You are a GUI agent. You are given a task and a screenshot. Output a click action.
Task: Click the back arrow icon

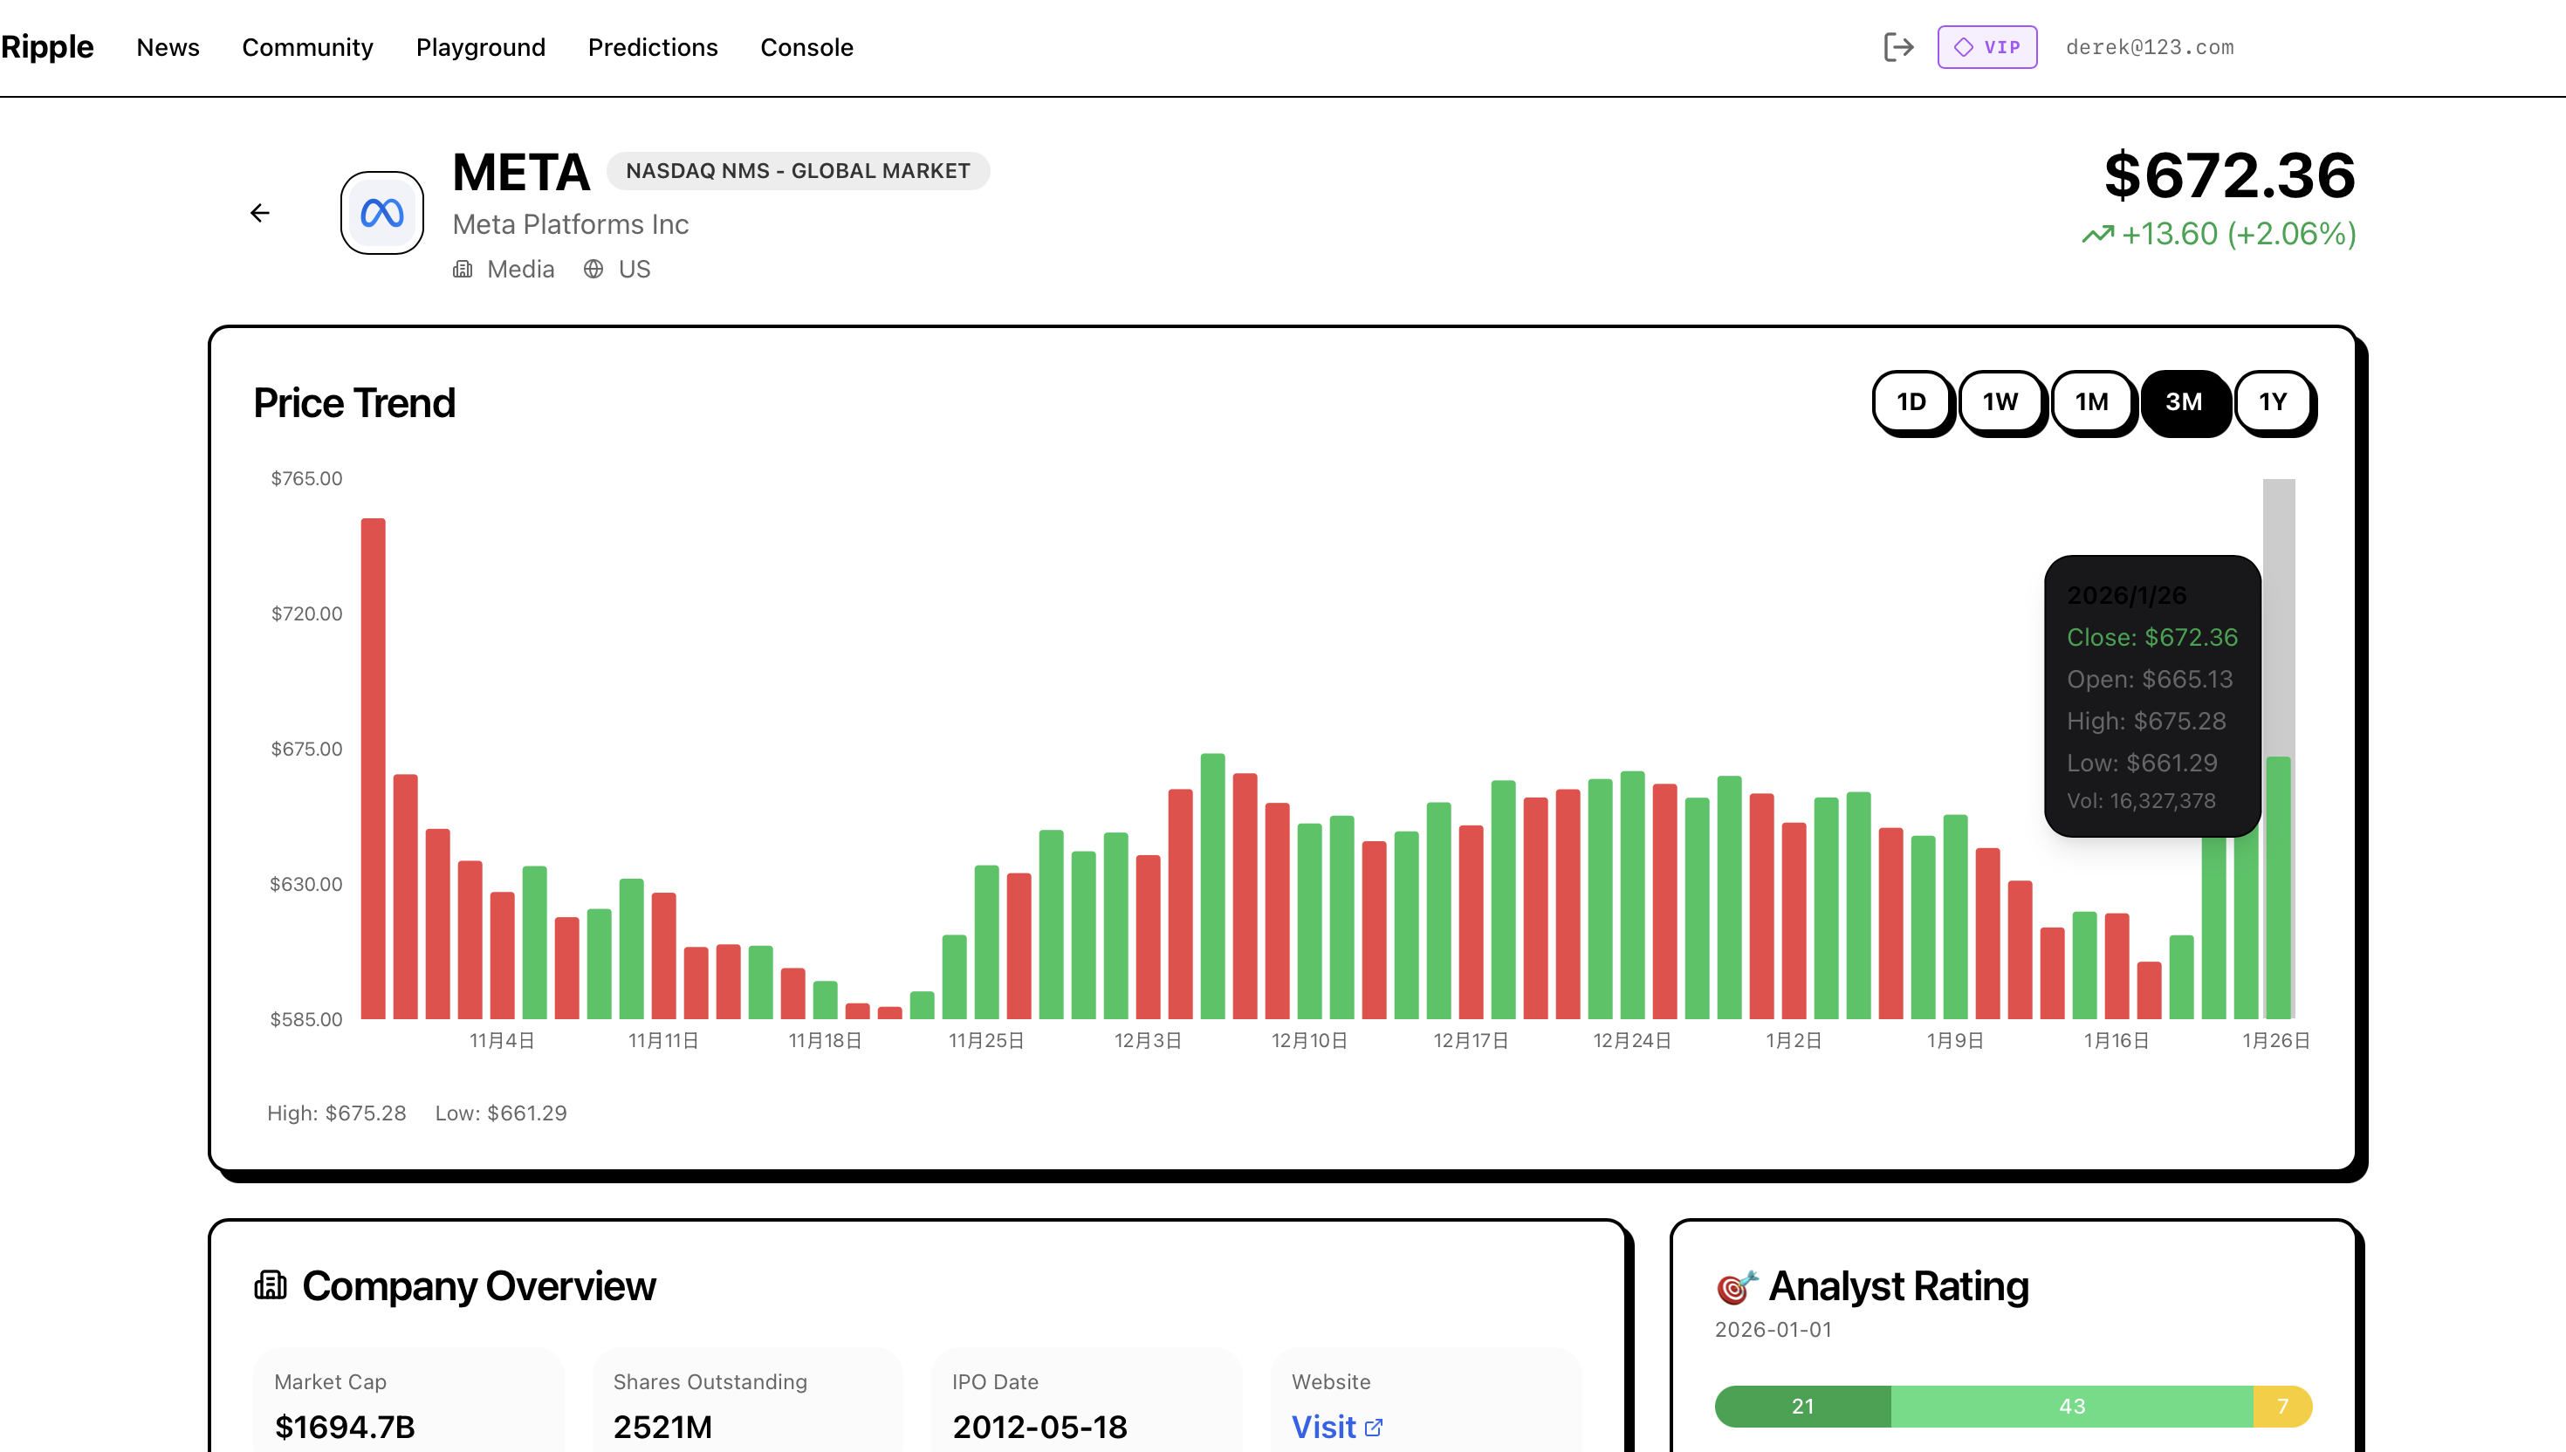click(259, 212)
